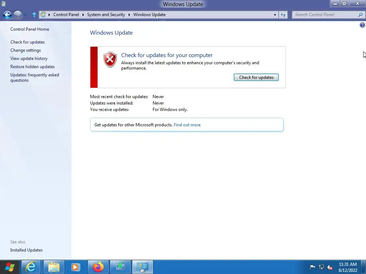Expand arrow after System and Security breadcrumb

pyautogui.click(x=129, y=15)
